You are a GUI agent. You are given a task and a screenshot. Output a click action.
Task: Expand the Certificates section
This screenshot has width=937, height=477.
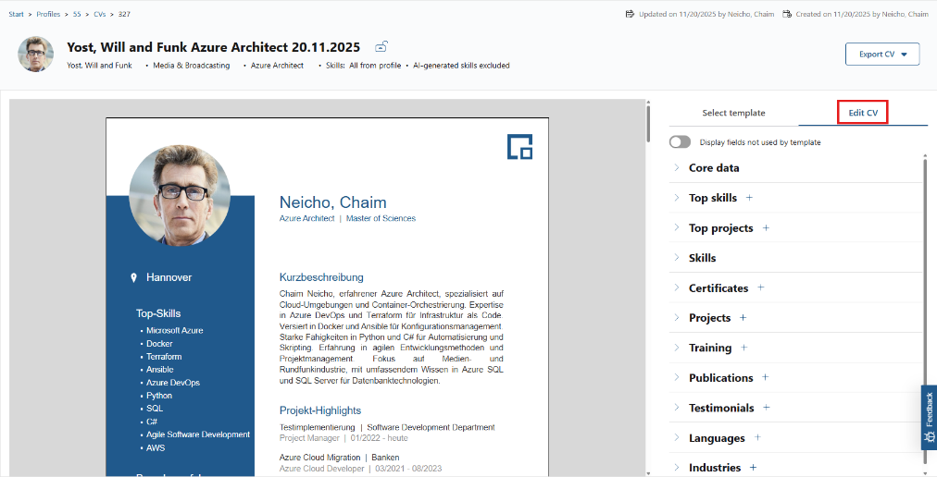click(677, 287)
